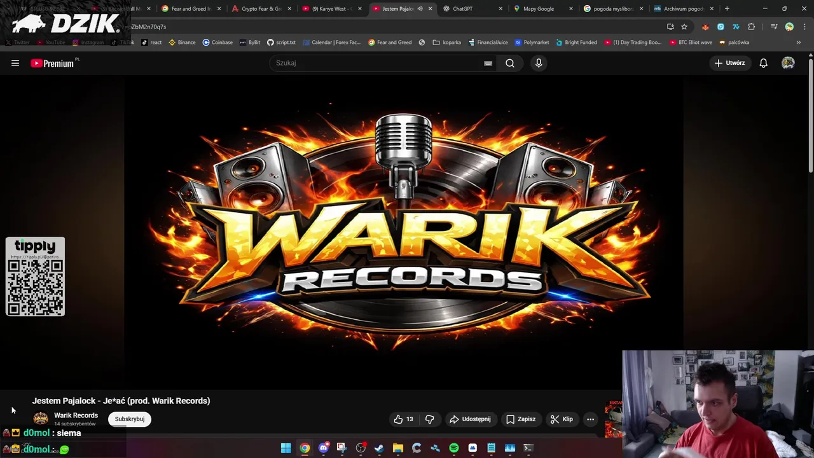Save video with Zapisz button

point(521,419)
